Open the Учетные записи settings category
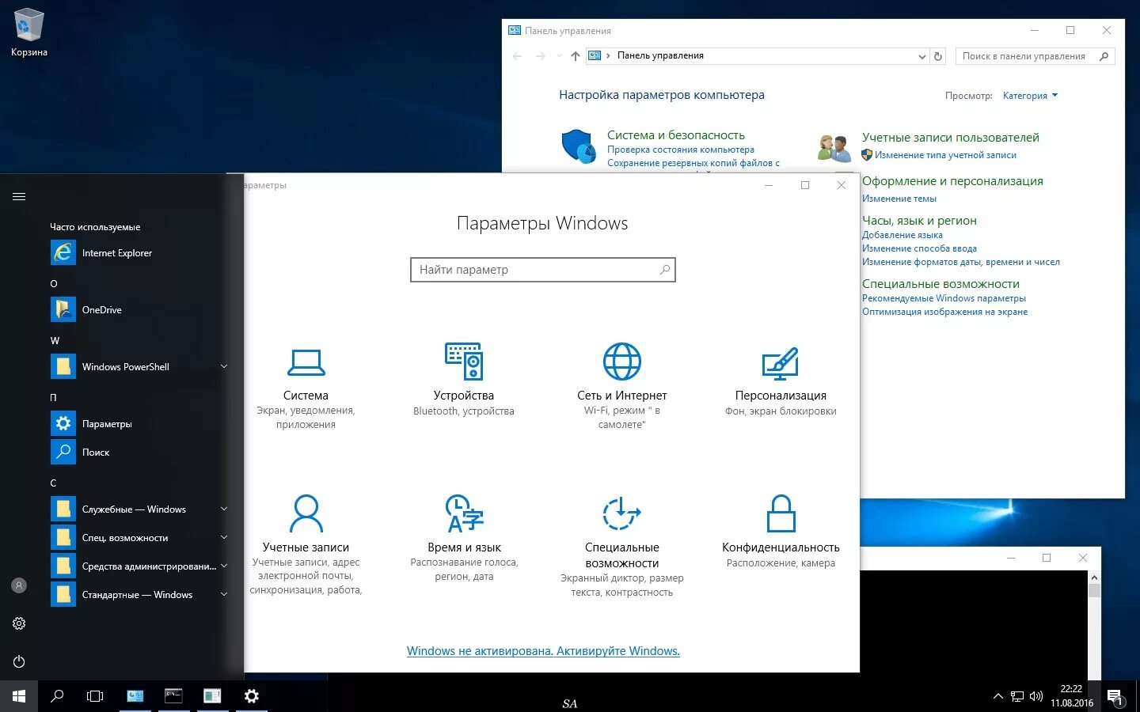 pos(306,546)
